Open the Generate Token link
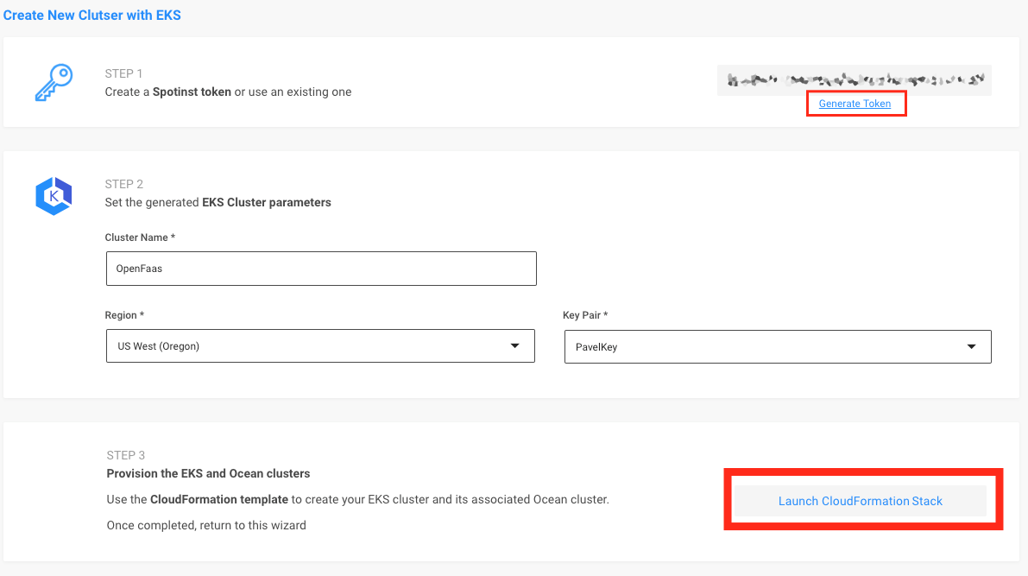Screen dimensions: 1028x576 [x=855, y=104]
